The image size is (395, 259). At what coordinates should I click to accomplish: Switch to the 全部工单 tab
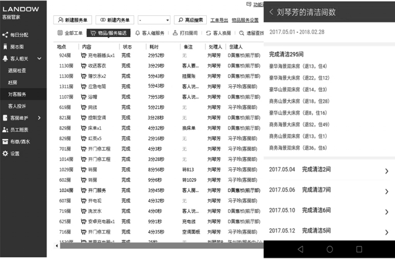click(x=70, y=33)
